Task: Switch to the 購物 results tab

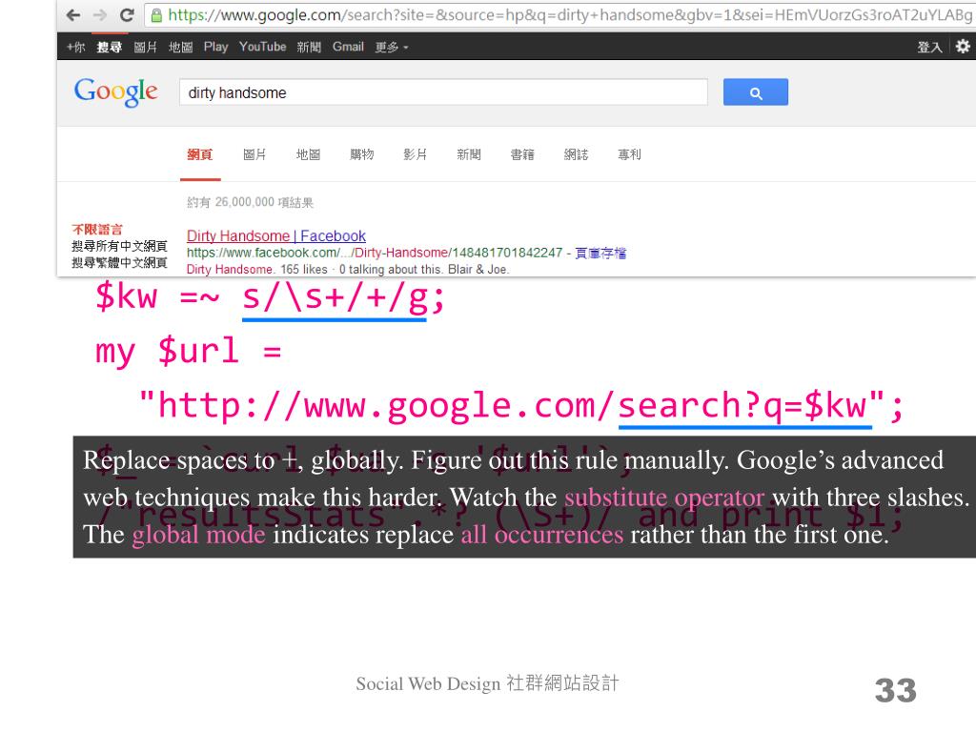Action: [x=361, y=154]
